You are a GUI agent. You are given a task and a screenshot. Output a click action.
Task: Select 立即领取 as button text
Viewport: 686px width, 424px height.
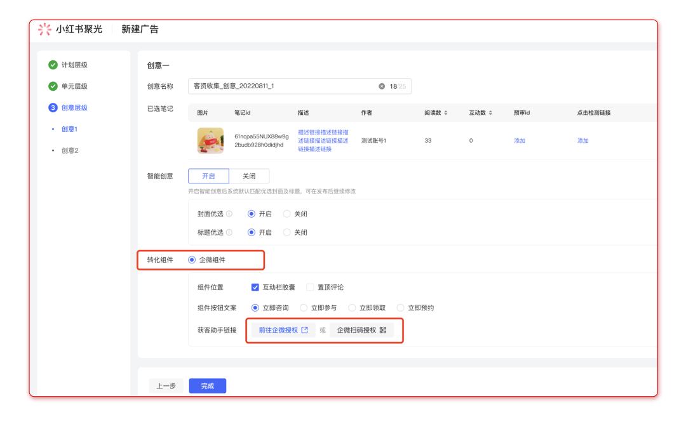352,308
